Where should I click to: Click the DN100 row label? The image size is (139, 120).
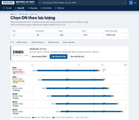coord(15,94)
